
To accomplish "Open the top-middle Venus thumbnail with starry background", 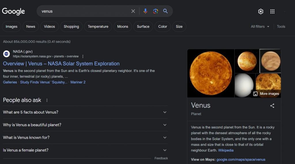I will tap(247, 61).
